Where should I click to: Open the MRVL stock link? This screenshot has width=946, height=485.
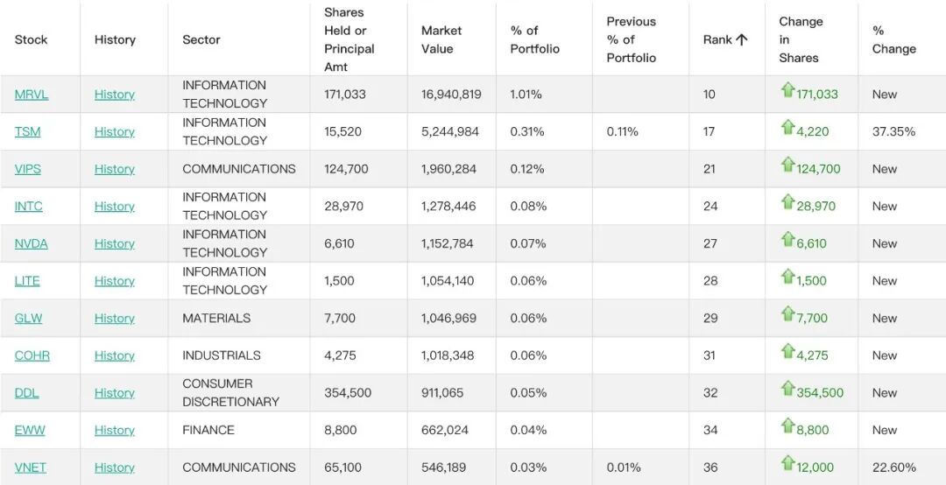(x=32, y=95)
